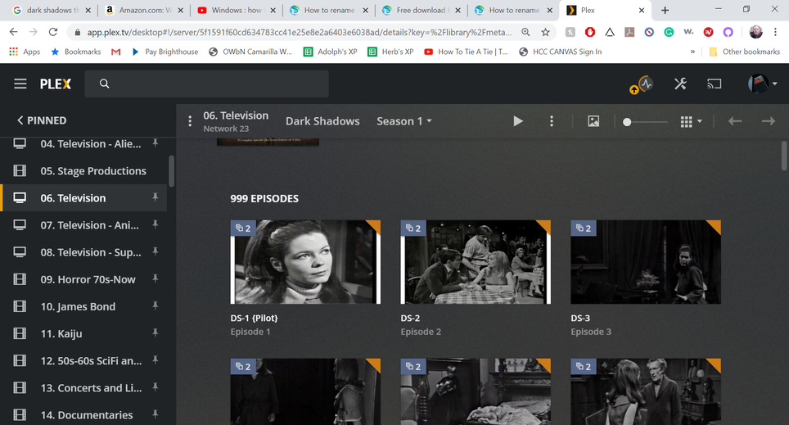Screen dimensions: 789x425
Task: Switch to the Free download tab
Action: 422,10
